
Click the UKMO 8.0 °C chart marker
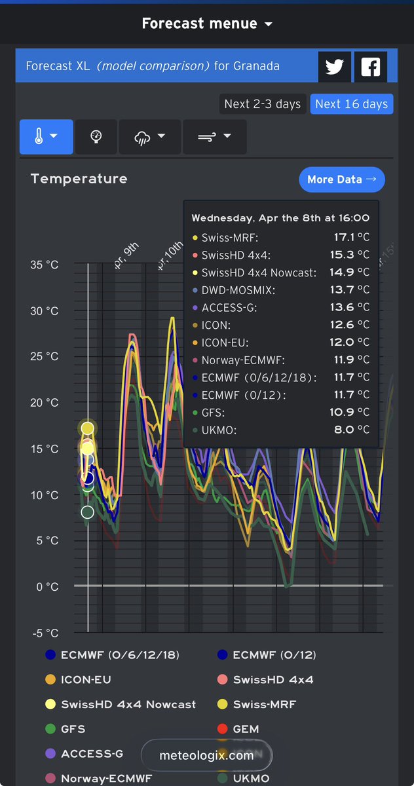(88, 512)
